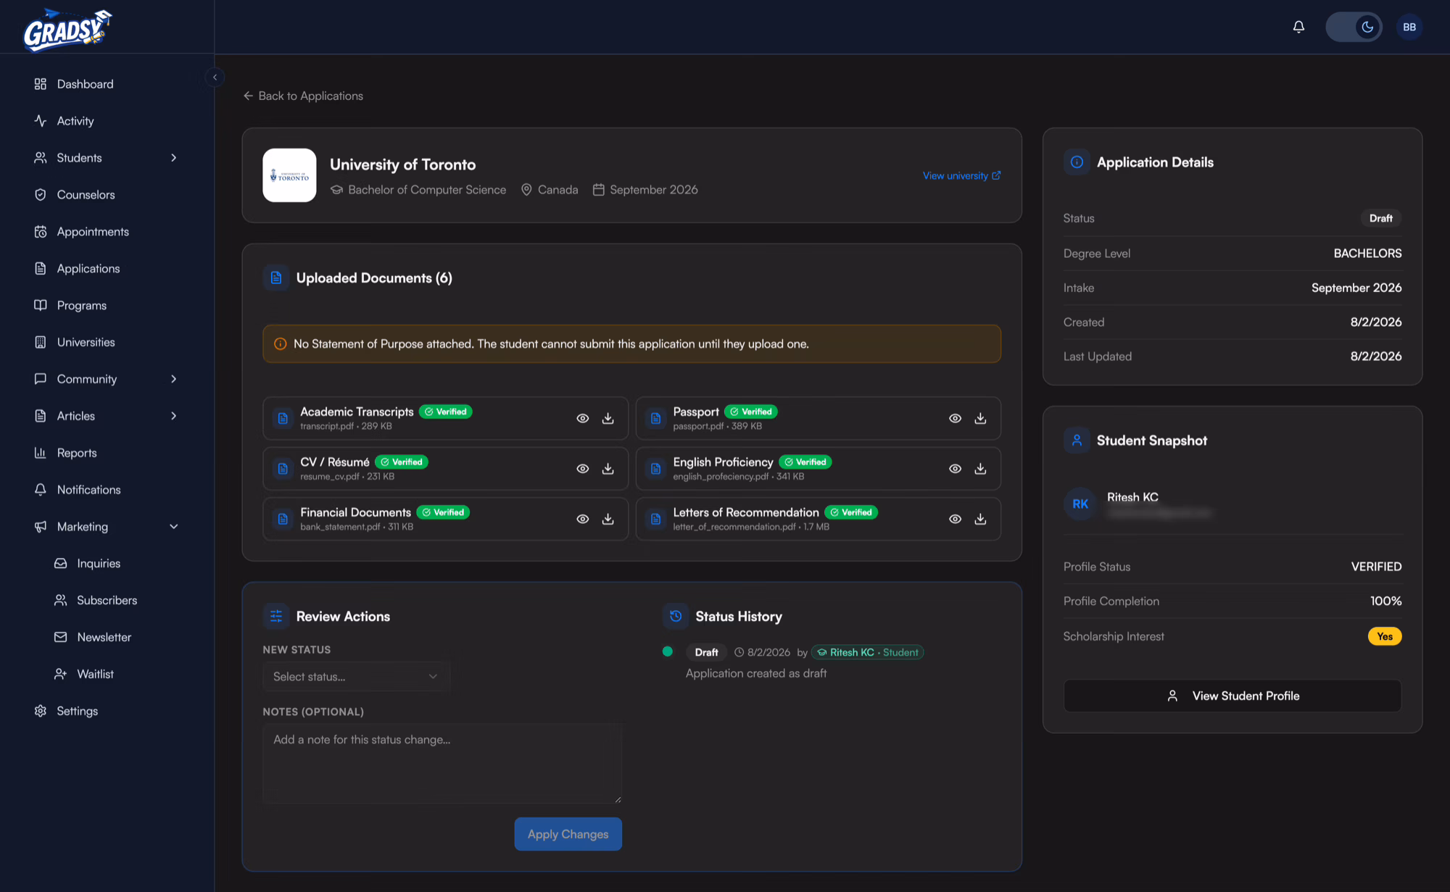Download the Academic Transcripts file
This screenshot has height=892, width=1450.
[x=608, y=418]
